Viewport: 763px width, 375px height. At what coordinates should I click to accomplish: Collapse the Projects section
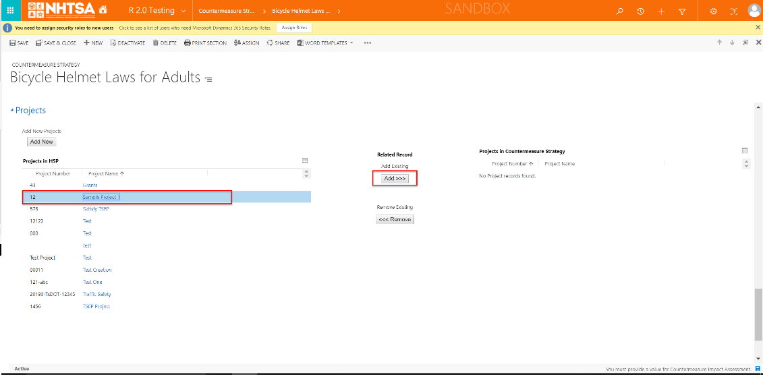click(12, 111)
